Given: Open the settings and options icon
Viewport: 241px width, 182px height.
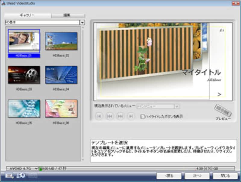Looking at the screenshot, I should [9, 176].
